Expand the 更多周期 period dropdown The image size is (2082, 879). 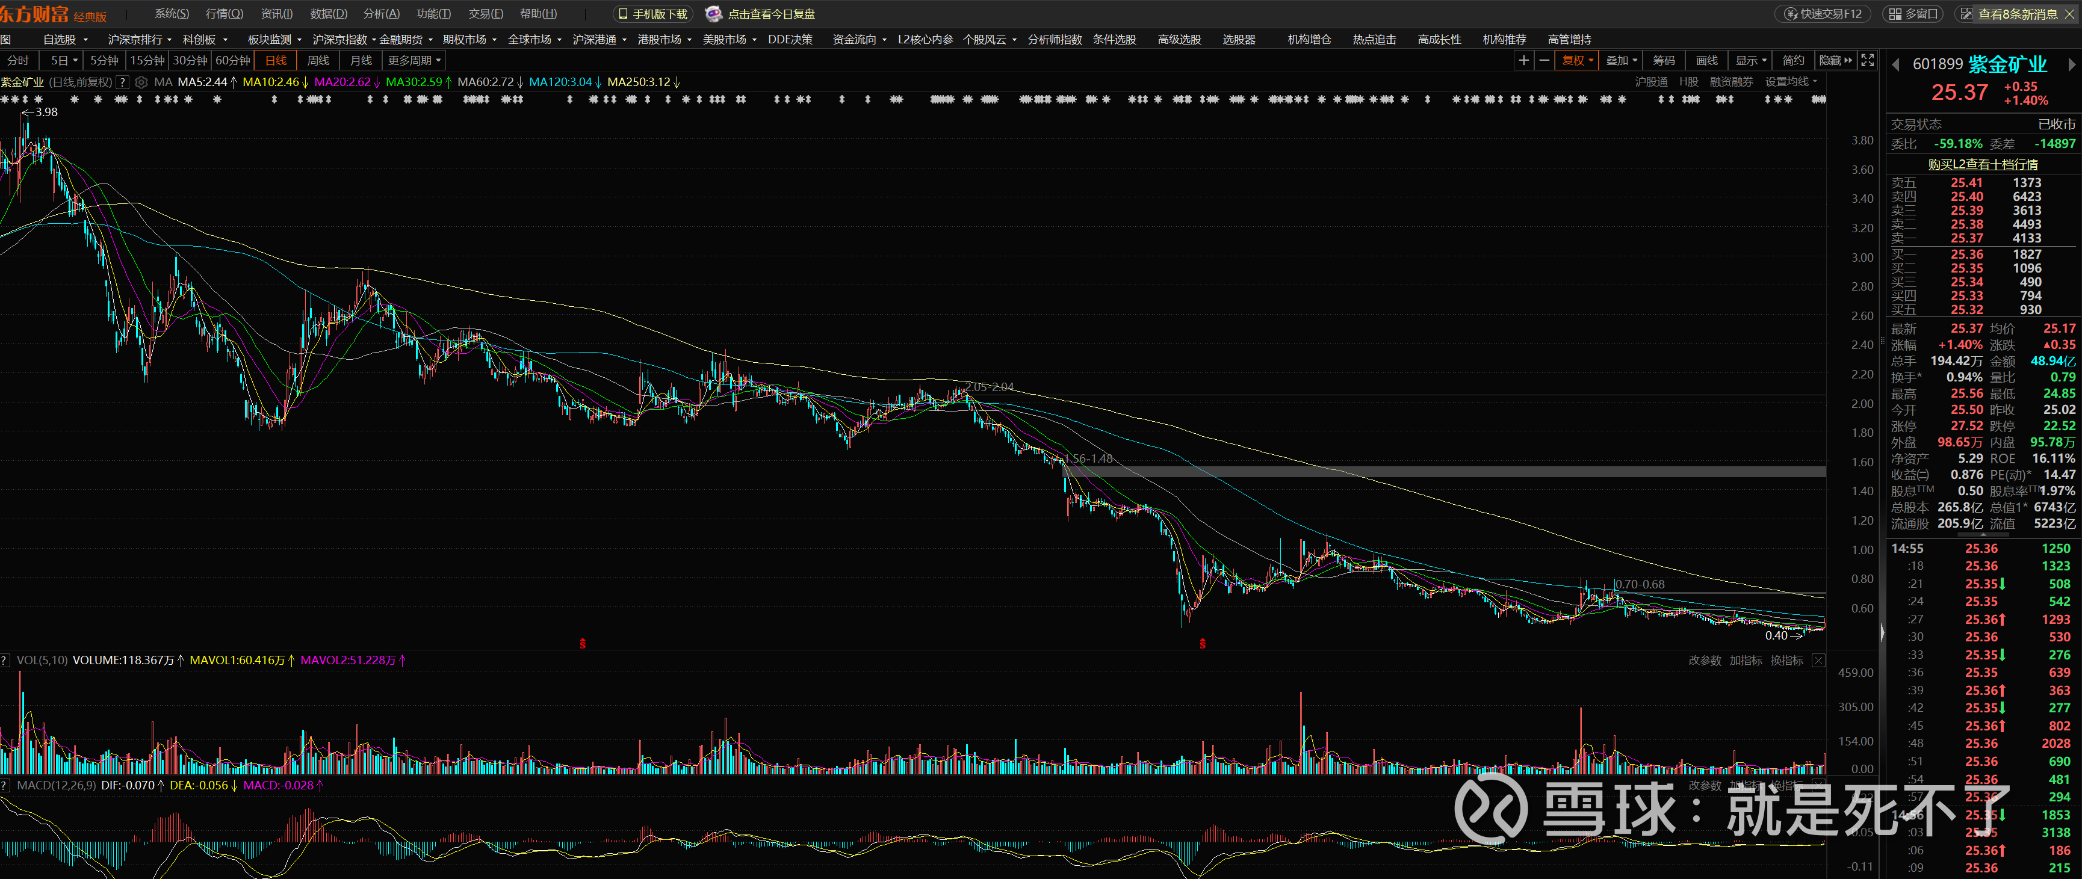point(415,61)
